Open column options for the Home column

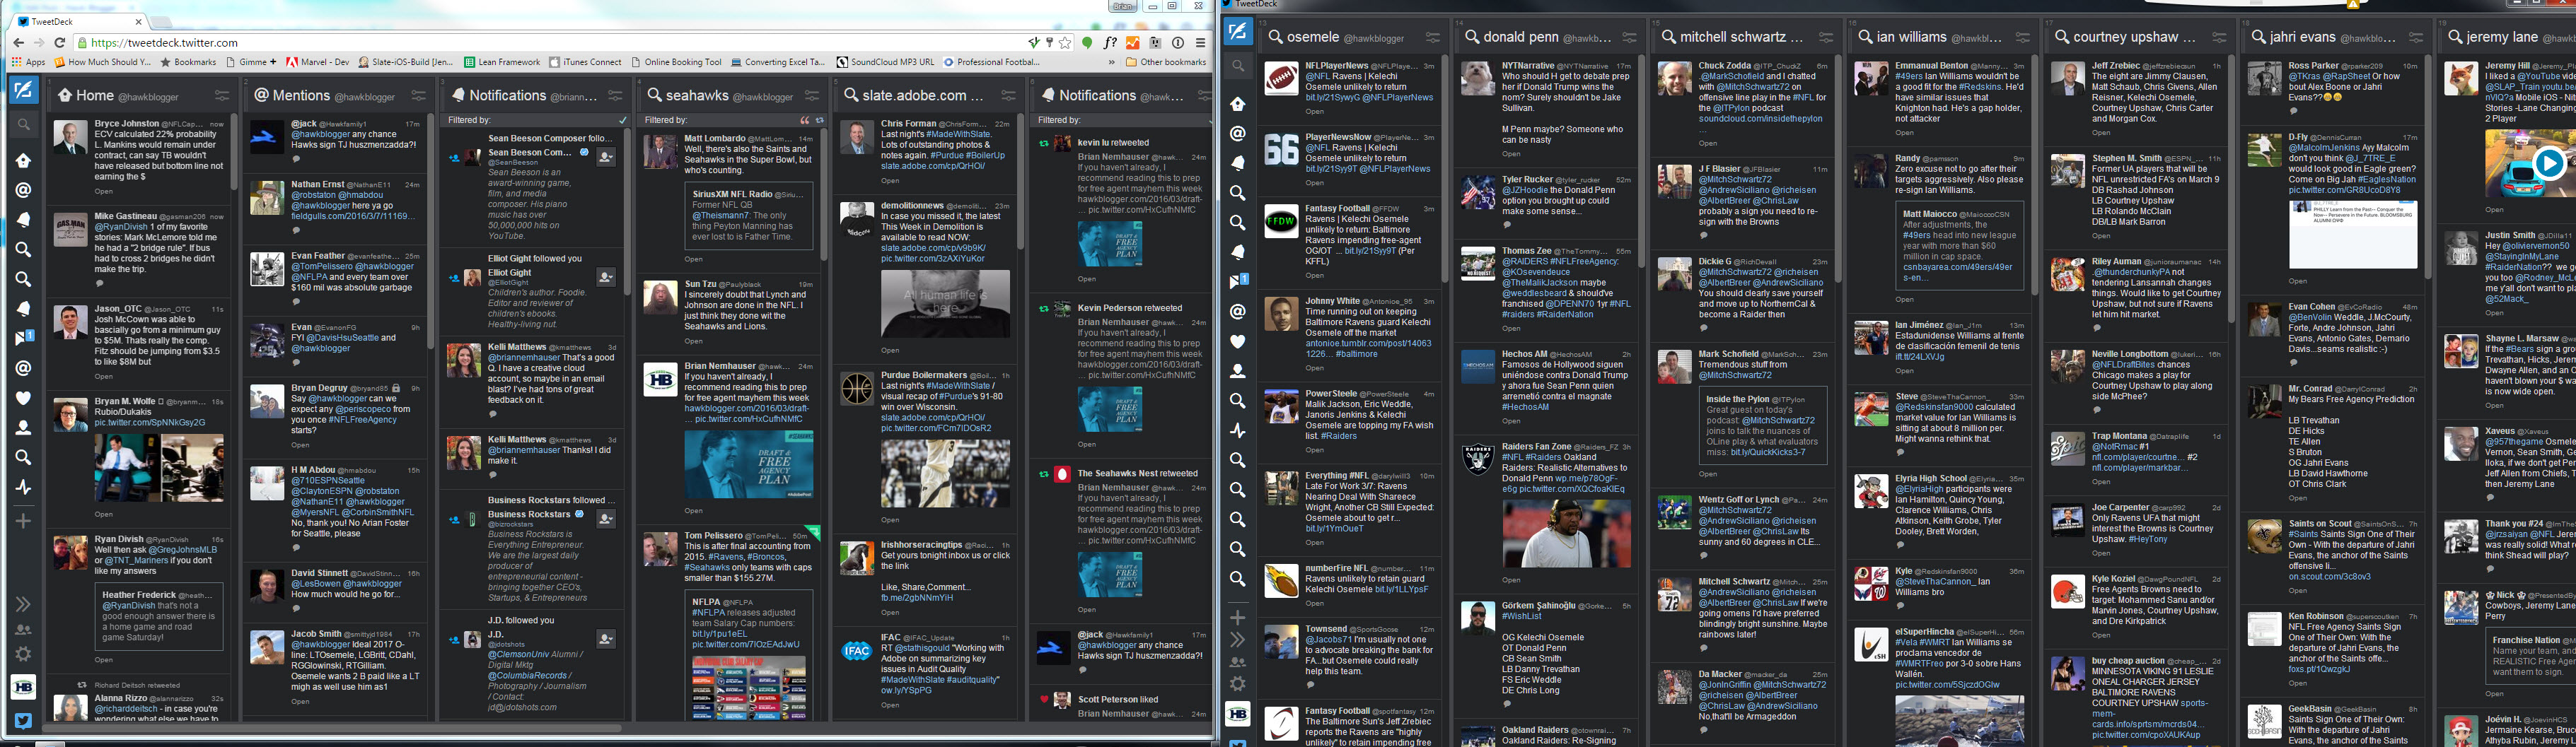(x=222, y=95)
